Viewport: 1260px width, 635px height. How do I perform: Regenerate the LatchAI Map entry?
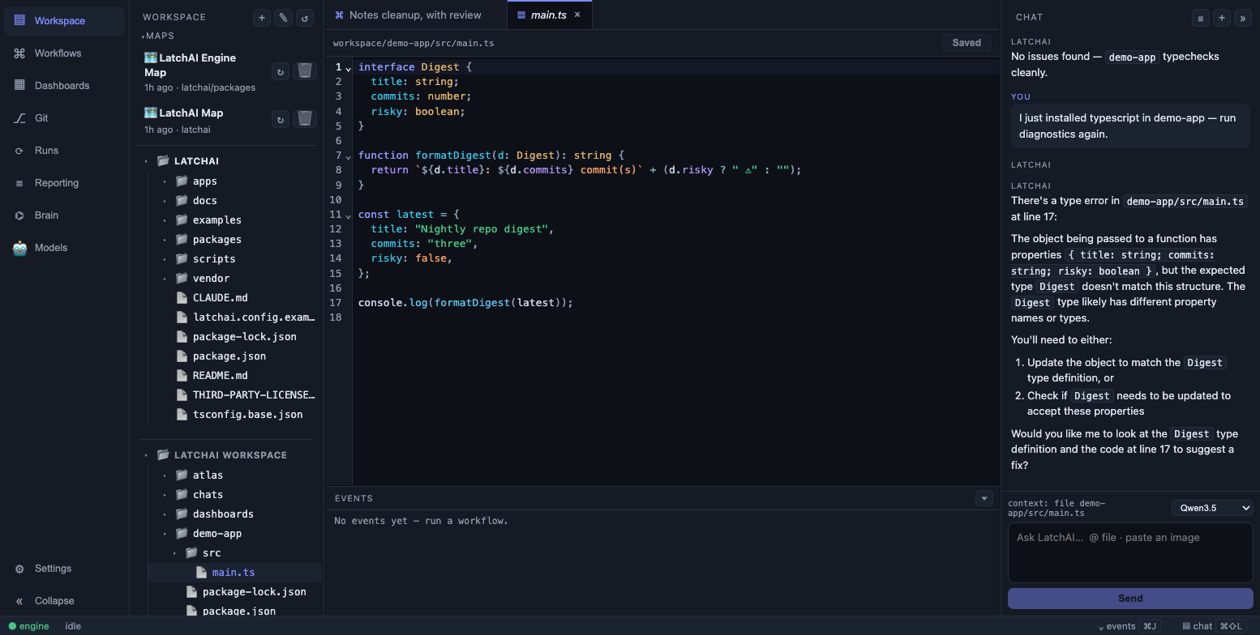tap(281, 119)
